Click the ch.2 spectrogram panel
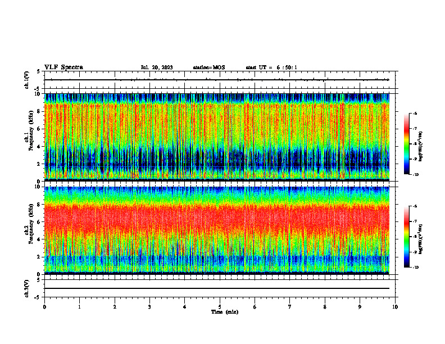 (x=217, y=230)
